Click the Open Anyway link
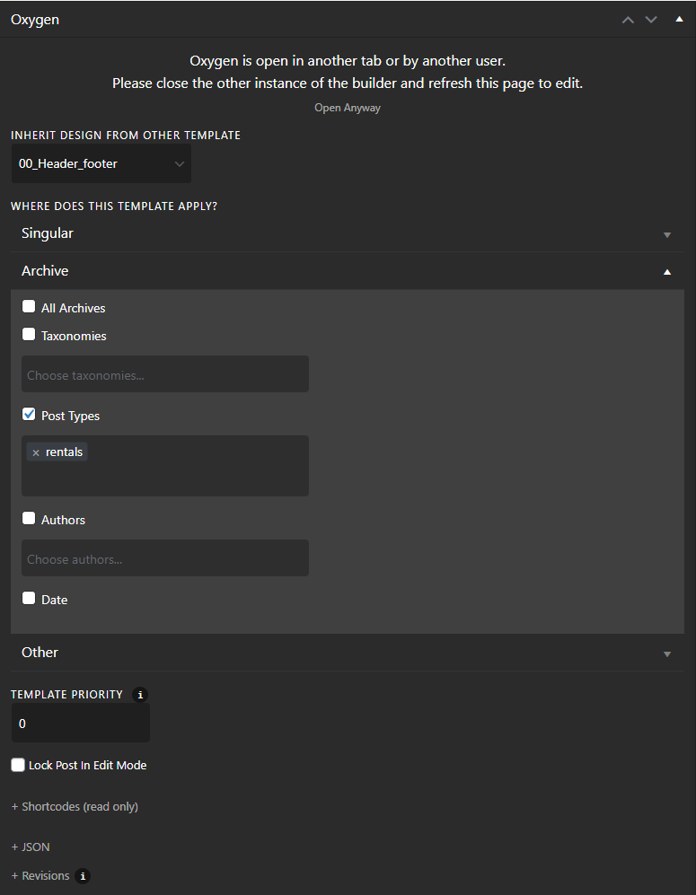696x895 pixels. pyautogui.click(x=348, y=108)
